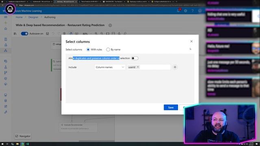Click zoom to fit icon in toolbar

(x=108, y=34)
